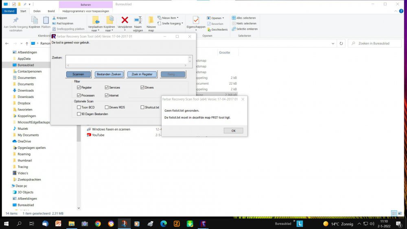Click the refresh icon beside address bar
Image resolution: width=407 pixels, height=229 pixels.
(341, 43)
